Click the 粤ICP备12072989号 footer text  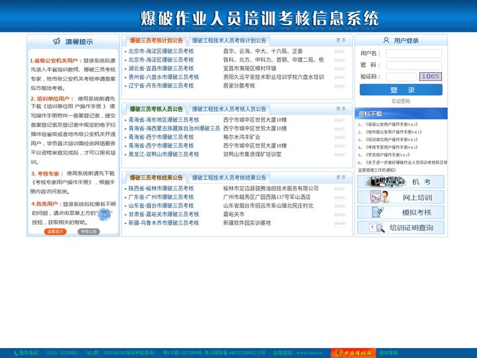coord(182,353)
